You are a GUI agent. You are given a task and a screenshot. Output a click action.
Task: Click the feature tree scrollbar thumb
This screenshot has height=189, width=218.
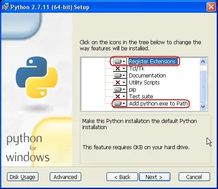click(x=203, y=86)
